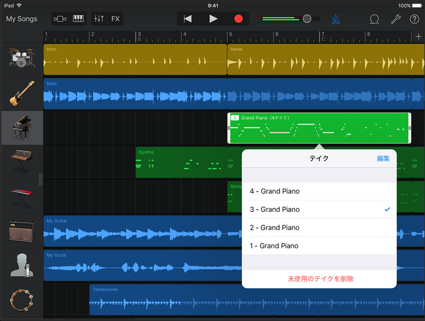Select the guitar amp track icon
425x321 pixels.
22,231
